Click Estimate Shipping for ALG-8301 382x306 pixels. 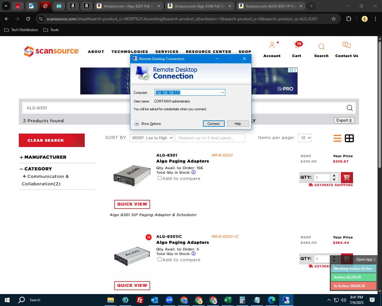(331, 185)
